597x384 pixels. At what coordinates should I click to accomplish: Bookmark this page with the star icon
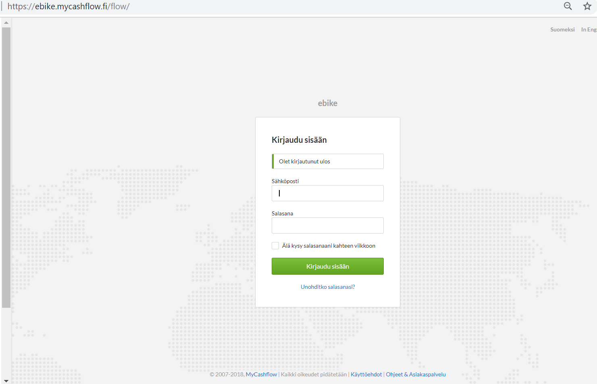[587, 6]
